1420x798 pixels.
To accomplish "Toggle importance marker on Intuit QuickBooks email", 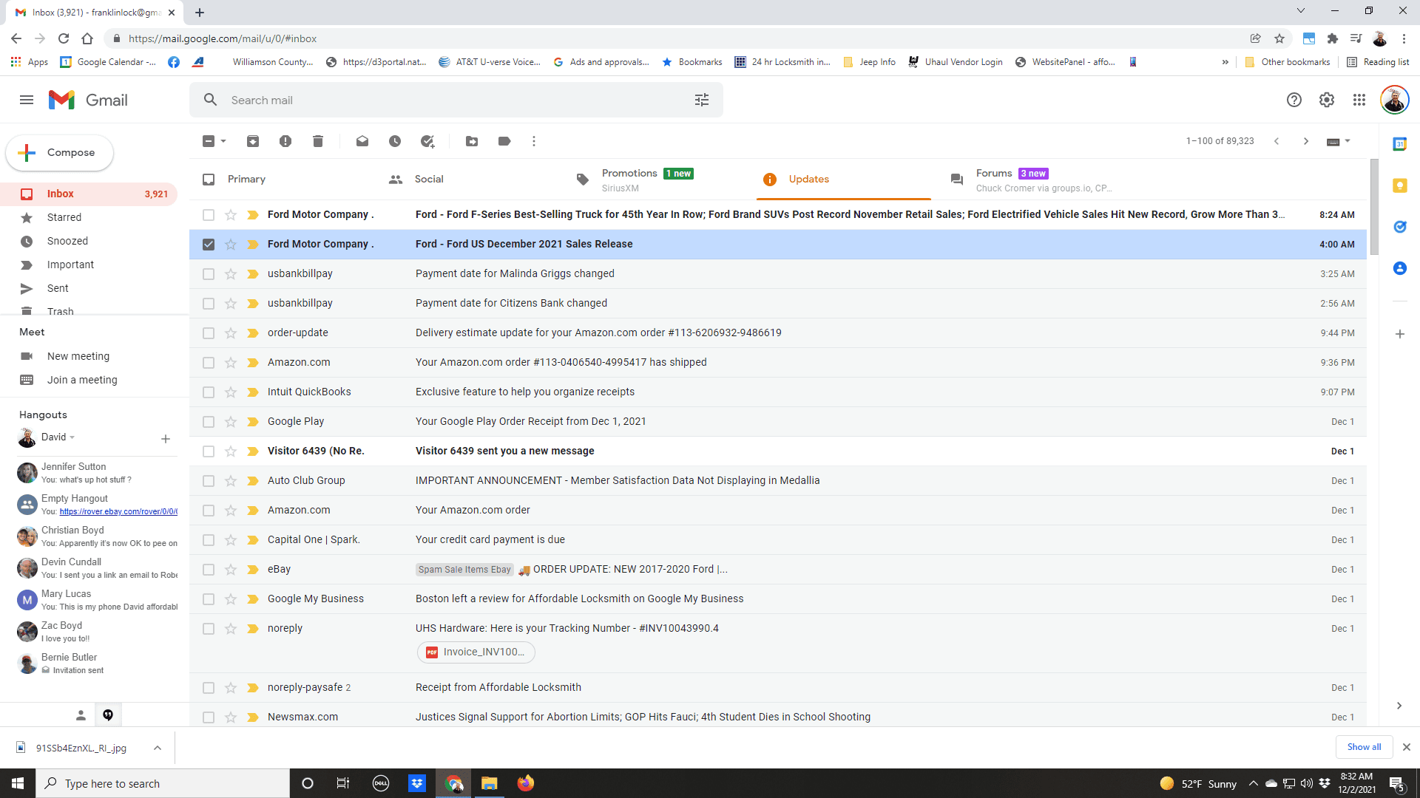I will [x=253, y=392].
